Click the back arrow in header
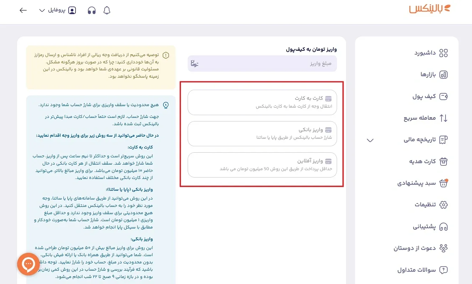 pos(23,10)
